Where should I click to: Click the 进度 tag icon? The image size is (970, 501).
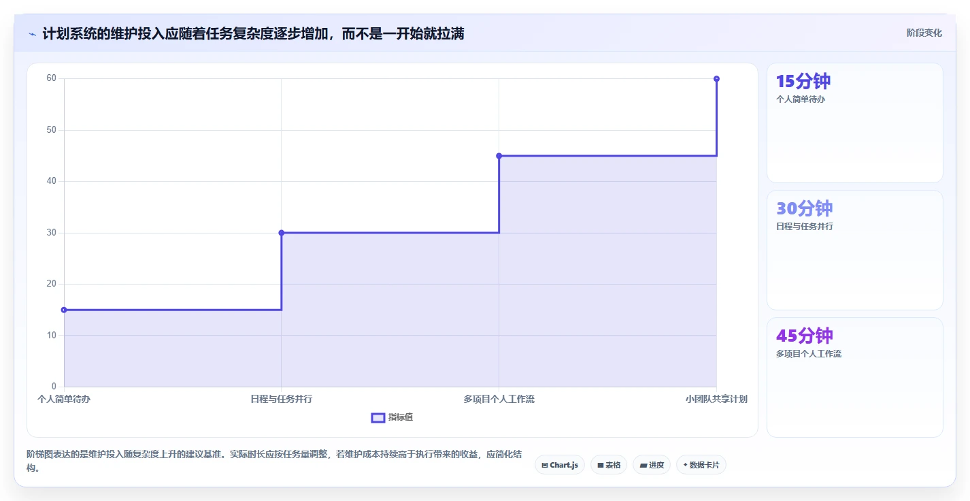coord(643,465)
